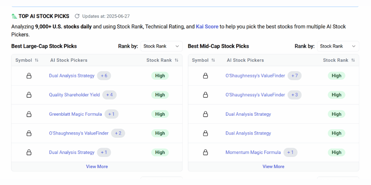Expand the +4 badge beside Quality Shareholder Yield
The height and width of the screenshot is (185, 371).
tap(109, 95)
